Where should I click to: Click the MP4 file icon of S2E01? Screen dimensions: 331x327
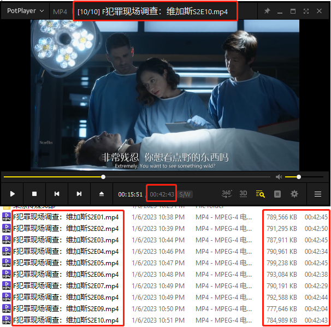point(7,217)
